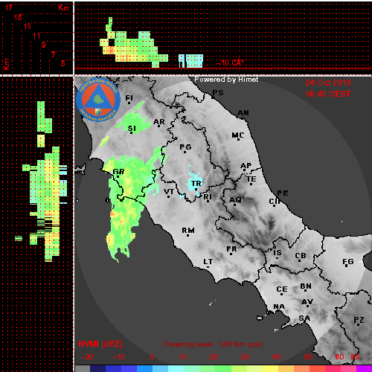Image resolution: width=372 pixels, height=372 pixels.
Task: Click the FR city label on map
Action: (231, 249)
